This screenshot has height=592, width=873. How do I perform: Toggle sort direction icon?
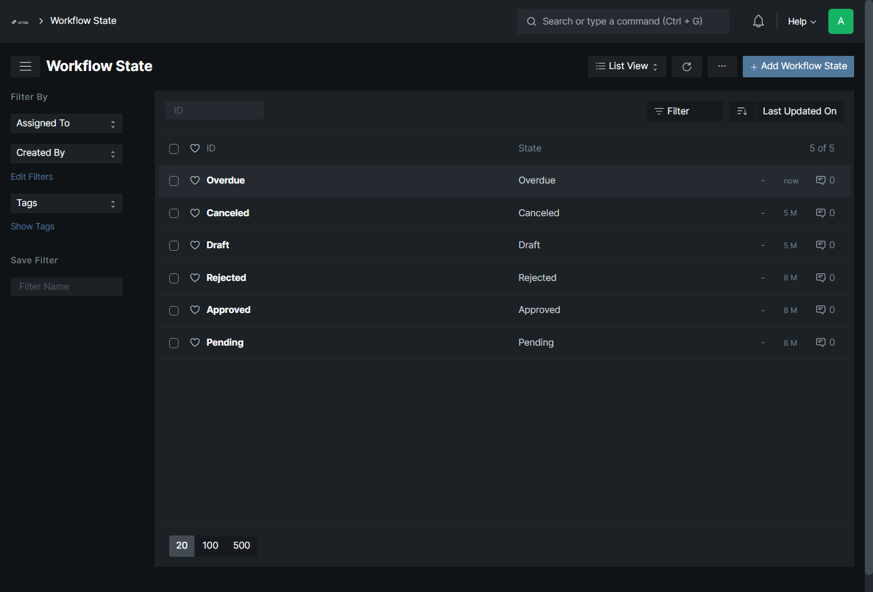point(742,111)
